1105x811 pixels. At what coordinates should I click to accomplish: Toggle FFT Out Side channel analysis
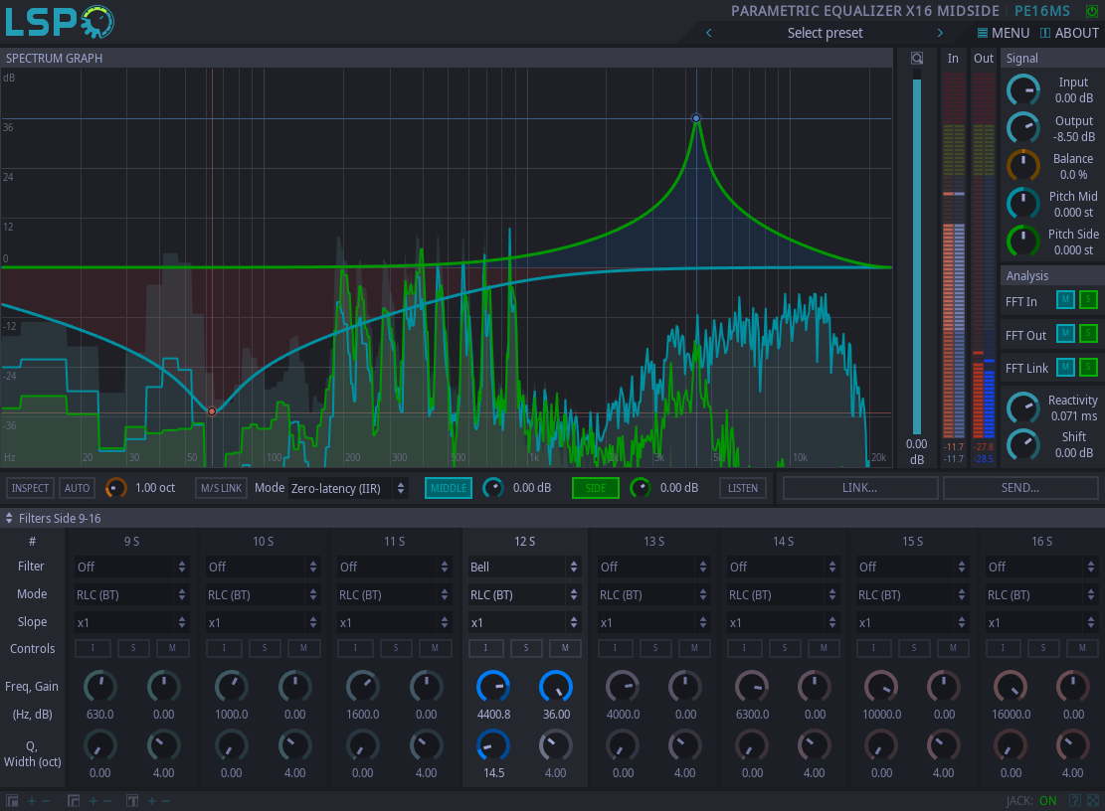1088,334
